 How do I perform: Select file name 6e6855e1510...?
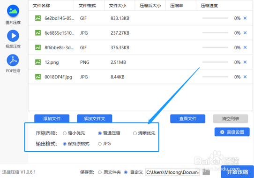tap(60, 33)
